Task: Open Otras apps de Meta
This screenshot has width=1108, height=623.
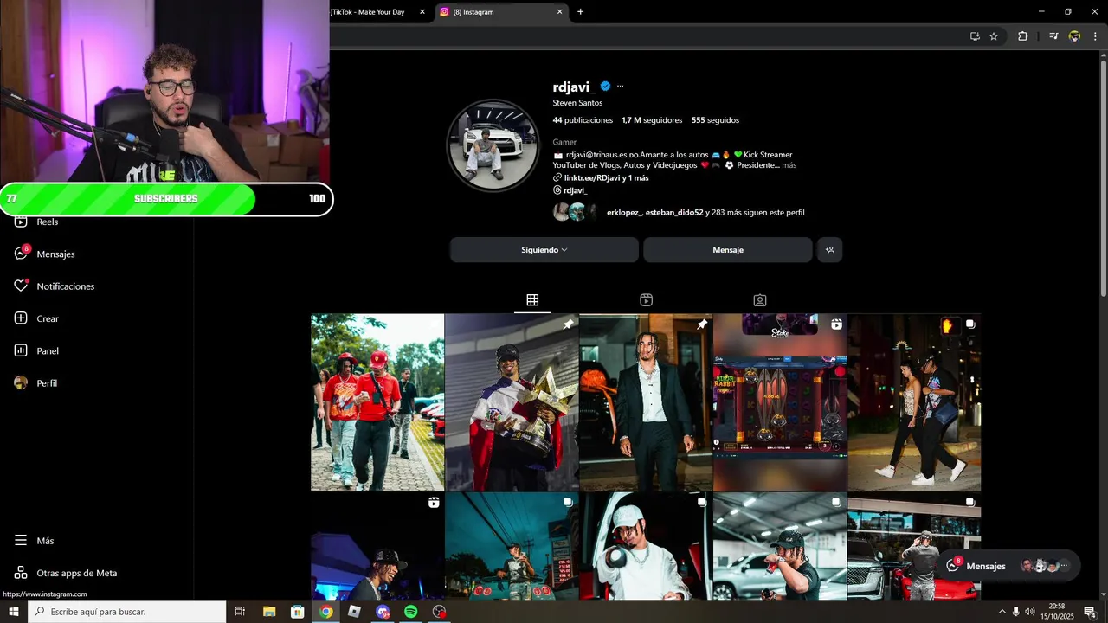Action: [66, 573]
